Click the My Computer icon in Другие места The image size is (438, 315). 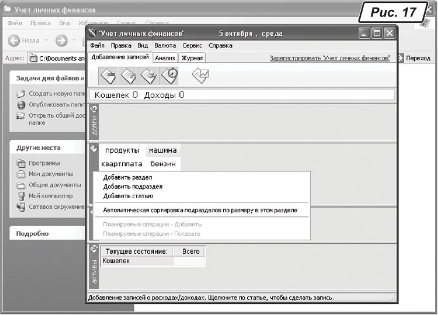pyautogui.click(x=21, y=196)
